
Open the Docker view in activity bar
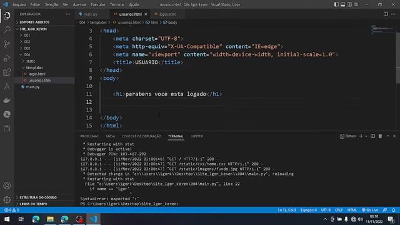click(7, 100)
